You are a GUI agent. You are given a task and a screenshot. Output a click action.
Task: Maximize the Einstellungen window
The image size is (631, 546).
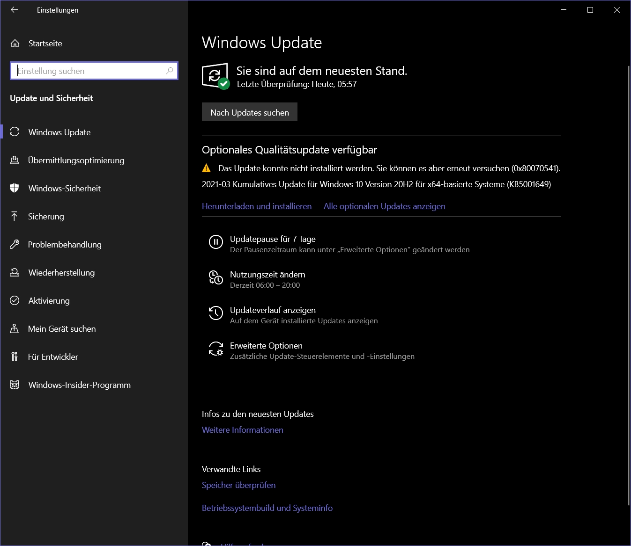pyautogui.click(x=590, y=10)
